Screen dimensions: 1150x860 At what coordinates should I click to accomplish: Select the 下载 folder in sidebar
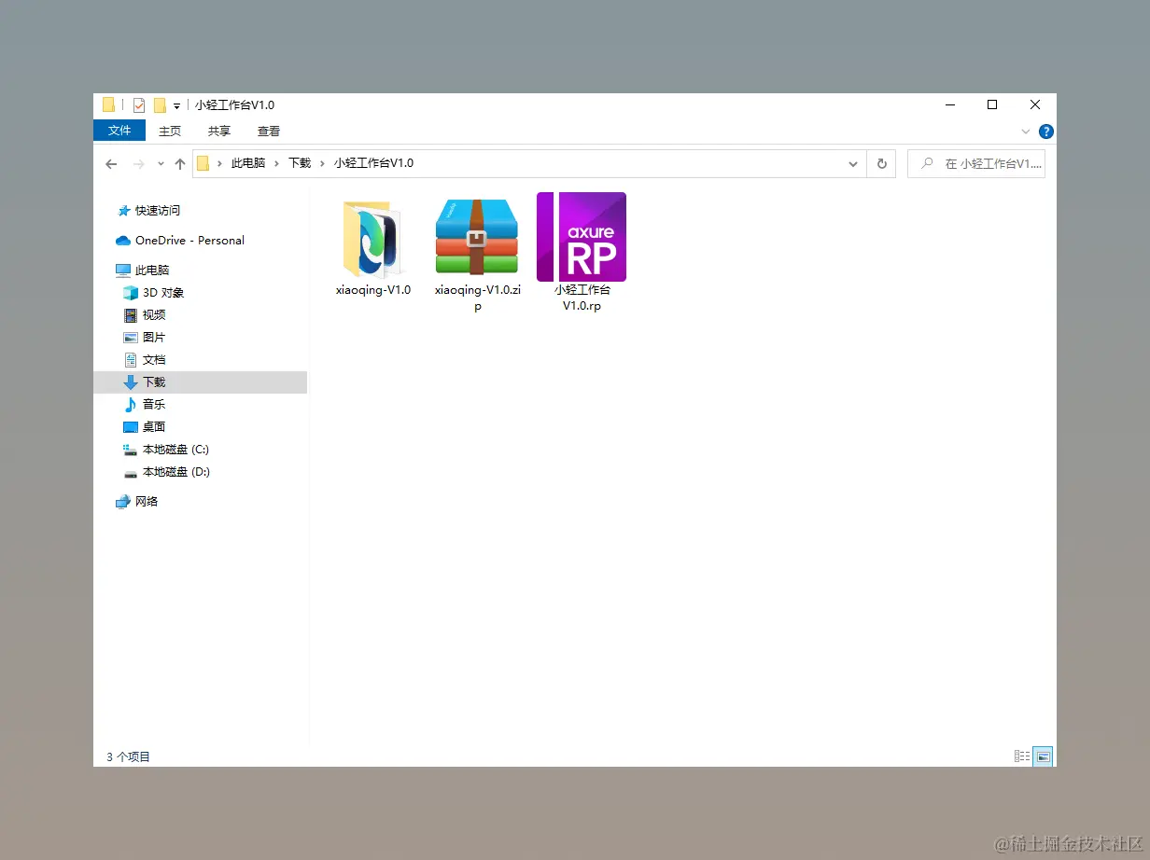200,382
